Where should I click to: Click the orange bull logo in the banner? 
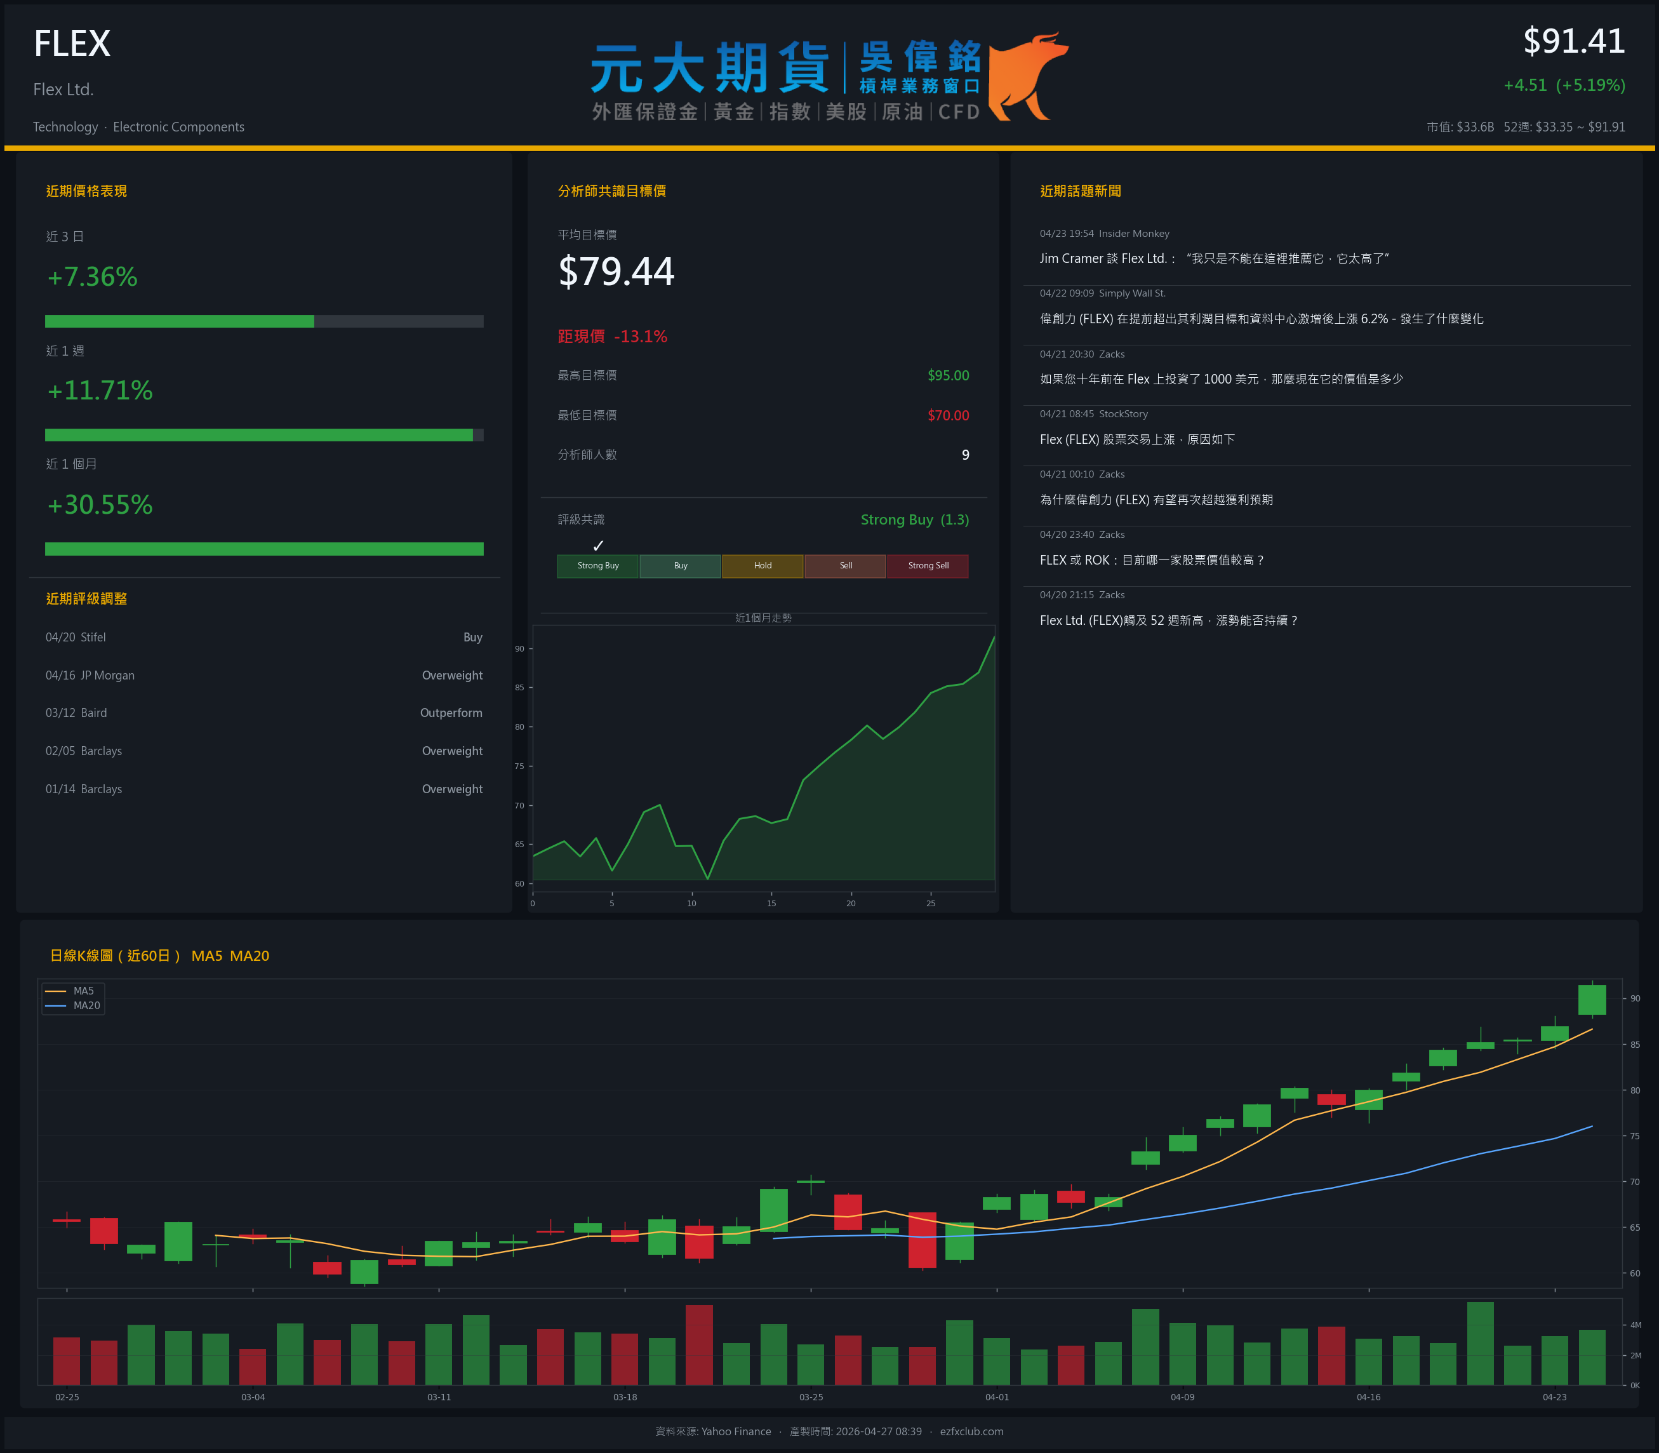1028,76
